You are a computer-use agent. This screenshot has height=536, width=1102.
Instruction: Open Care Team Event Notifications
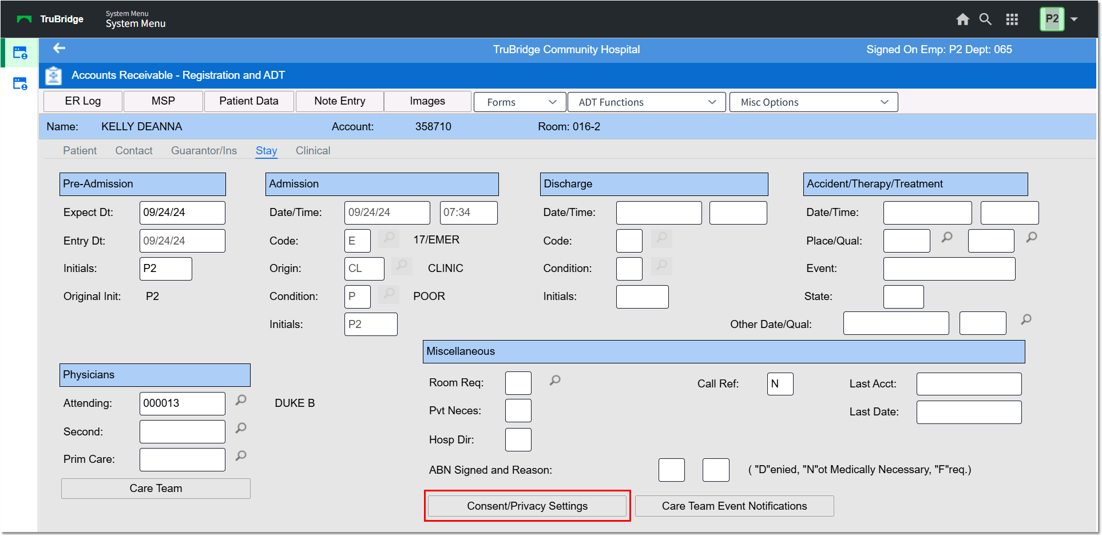[734, 506]
